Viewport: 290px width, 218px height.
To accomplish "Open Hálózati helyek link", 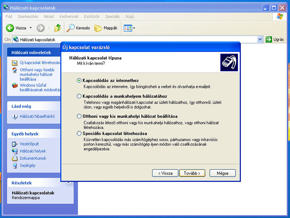I will pyautogui.click(x=33, y=151).
